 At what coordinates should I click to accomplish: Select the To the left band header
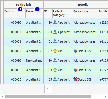[x=23, y=5]
